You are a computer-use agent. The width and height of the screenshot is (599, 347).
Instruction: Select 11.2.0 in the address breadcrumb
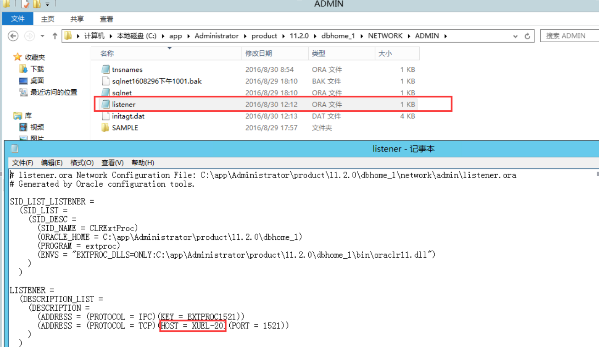299,36
